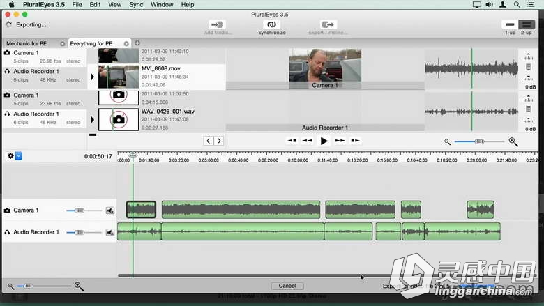The width and height of the screenshot is (544, 306).
Task: Mute the Audio Recorder 1 timeline track
Action: tap(110, 232)
